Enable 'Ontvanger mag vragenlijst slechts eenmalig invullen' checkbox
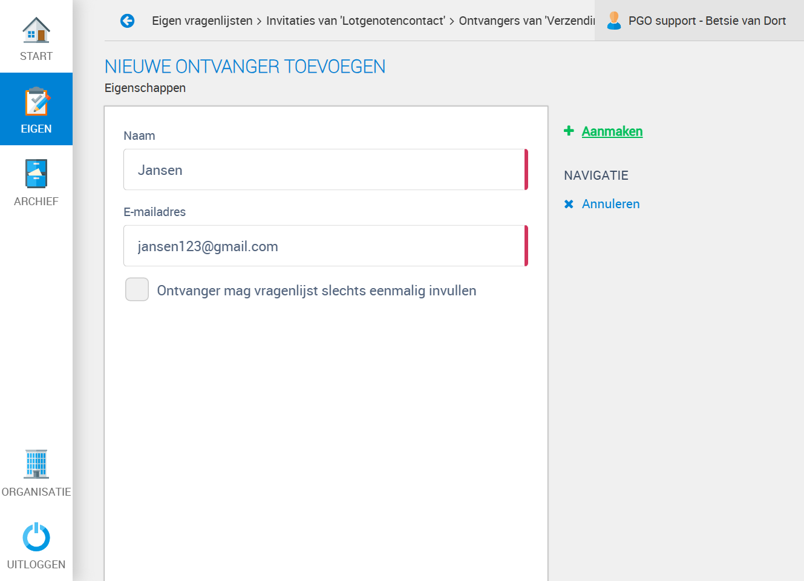804x581 pixels. (x=137, y=289)
